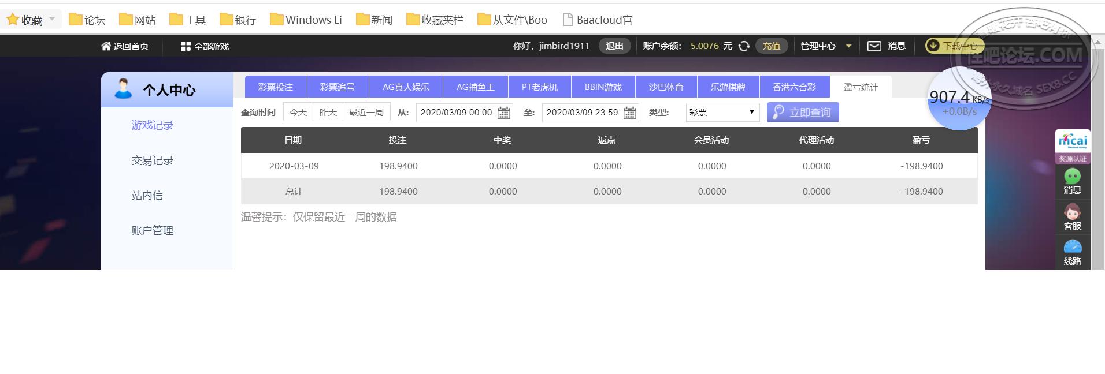This screenshot has height=374, width=1105.
Task: Switch to the 沙巴体育 tab
Action: click(666, 87)
